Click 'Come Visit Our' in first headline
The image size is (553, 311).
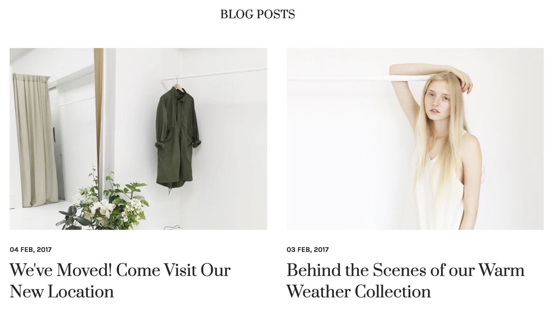point(173,270)
